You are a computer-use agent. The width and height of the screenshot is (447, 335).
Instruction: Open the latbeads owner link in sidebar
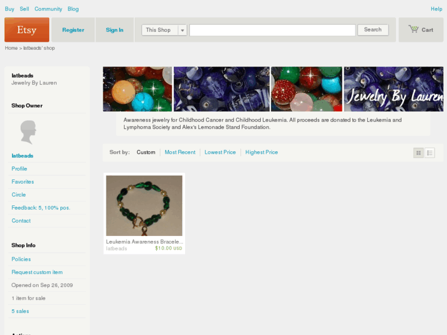(22, 156)
